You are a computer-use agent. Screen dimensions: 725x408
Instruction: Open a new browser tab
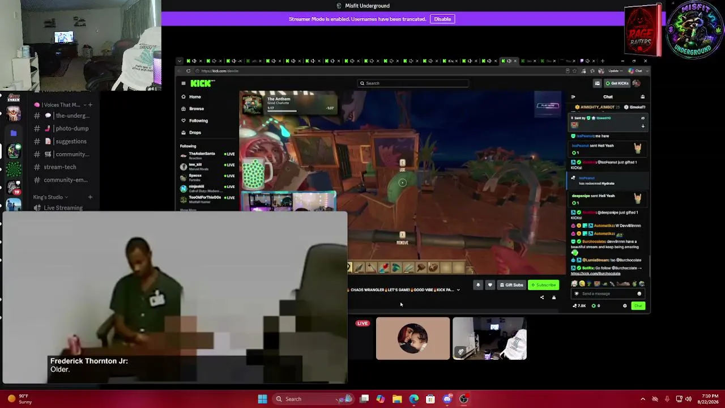(x=603, y=61)
